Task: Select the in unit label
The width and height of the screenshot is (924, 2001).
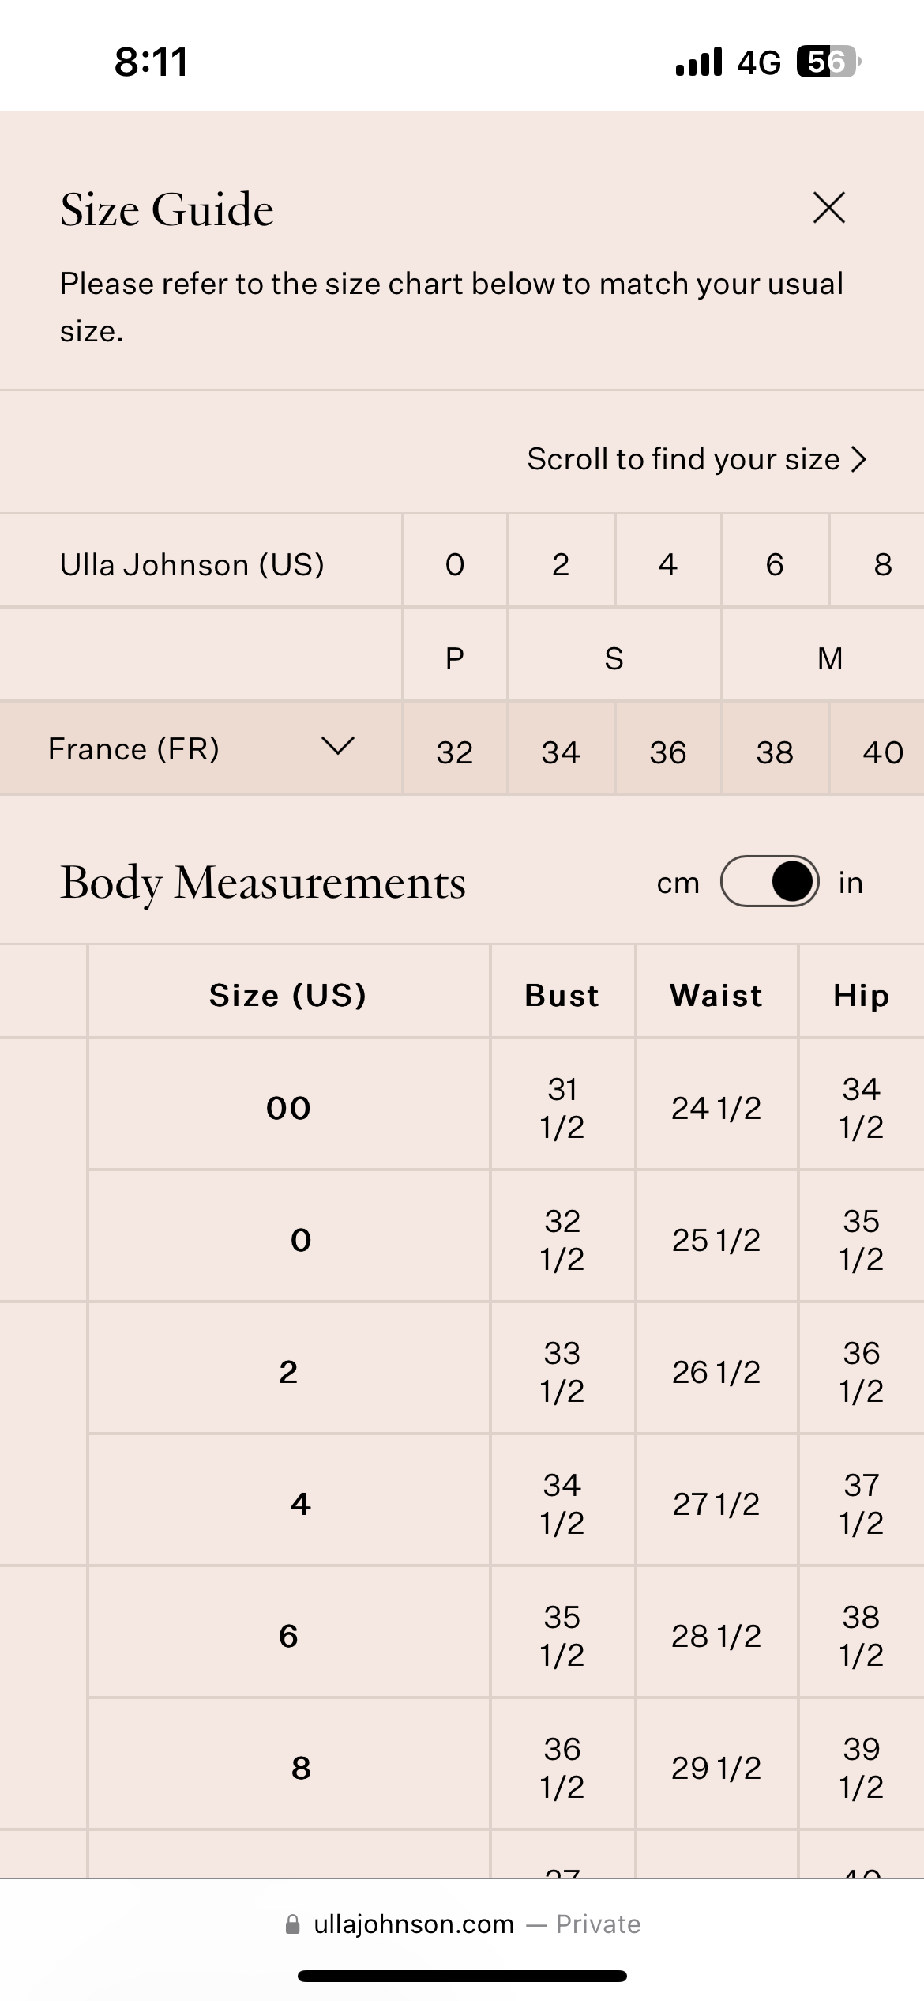Action: (851, 883)
